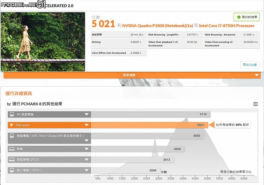This screenshot has width=264, height=185.
Task: Click the 運行詳細資訊 heading
Action: point(19,93)
